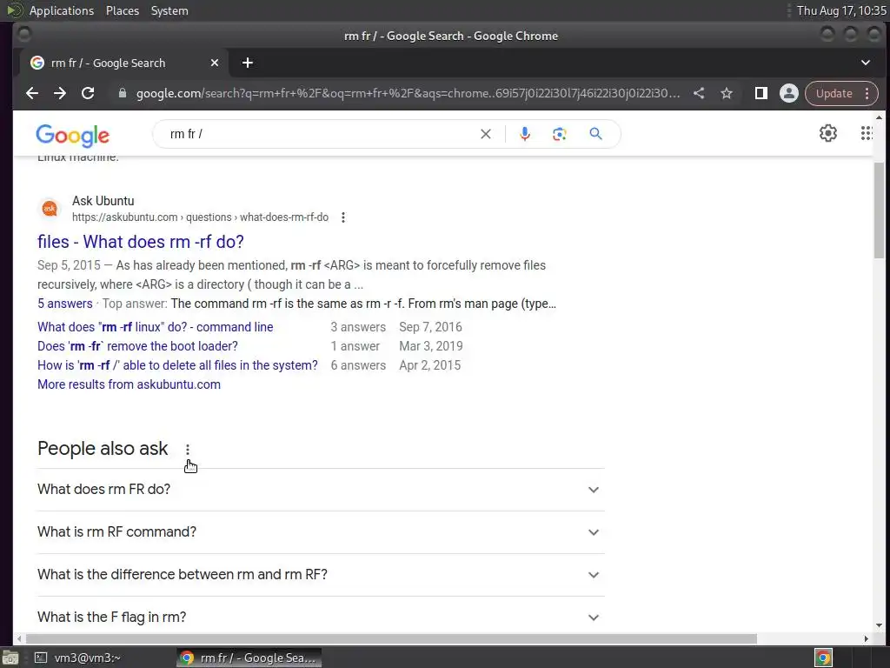Open "Does 'rm -fr' remove the boot loader?"
890x668 pixels.
[137, 346]
